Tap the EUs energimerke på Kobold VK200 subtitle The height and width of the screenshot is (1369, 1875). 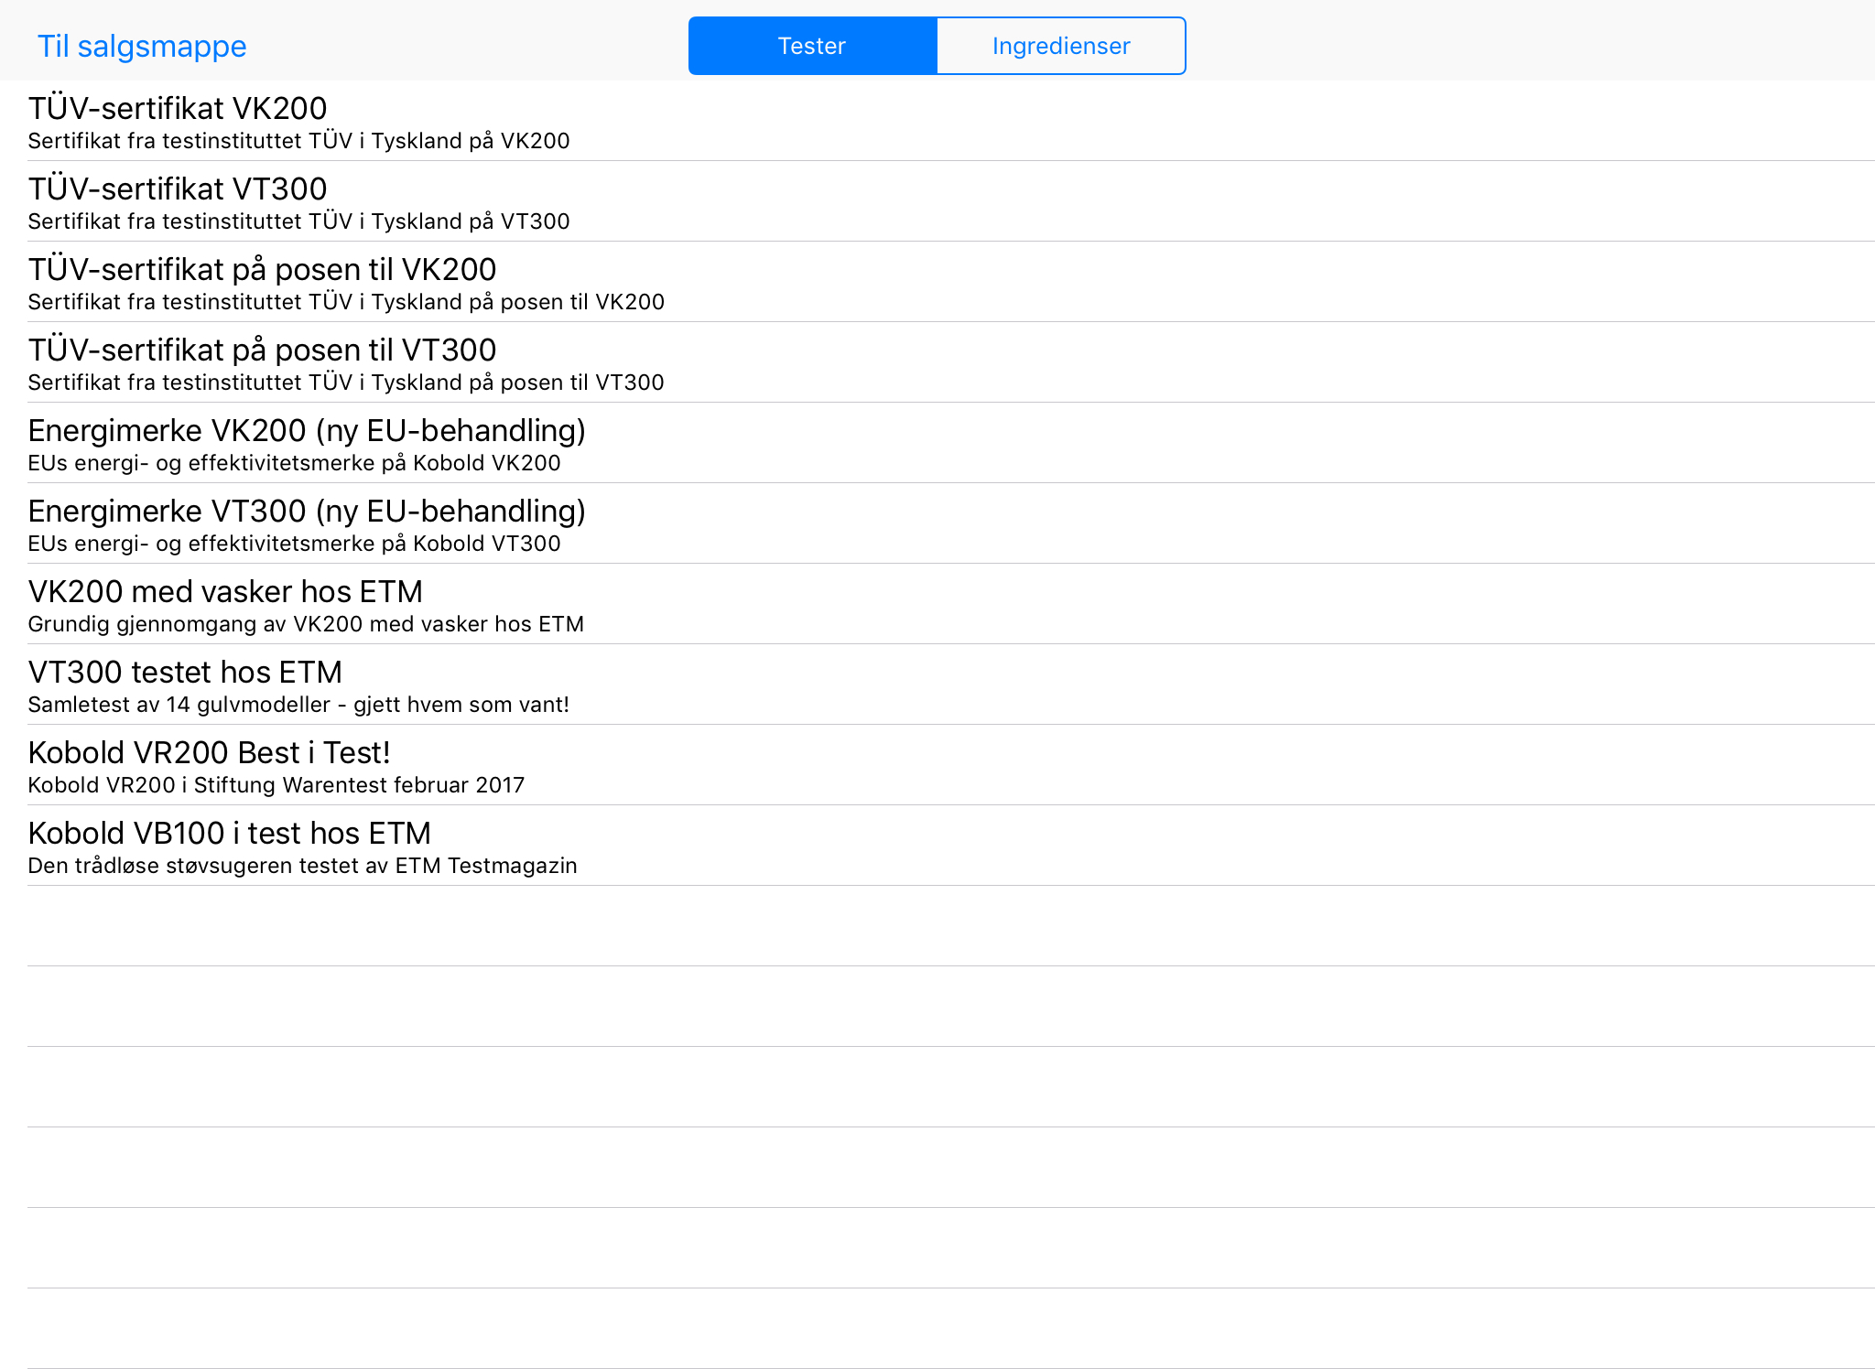[x=294, y=463]
